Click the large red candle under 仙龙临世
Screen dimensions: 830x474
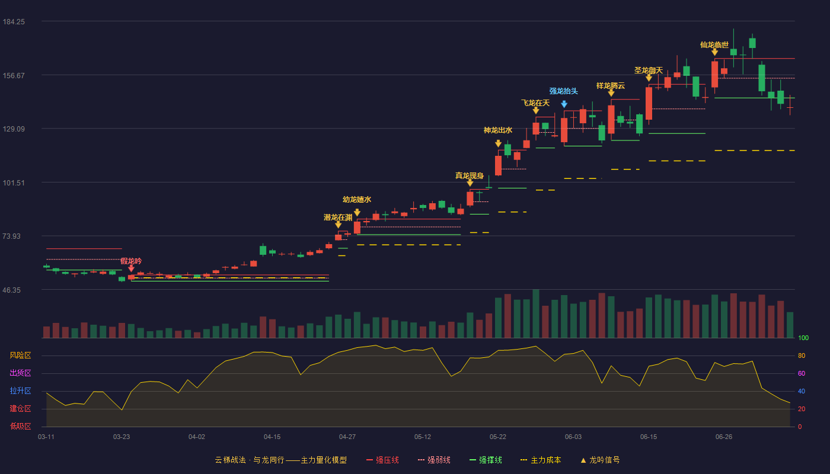(x=715, y=74)
